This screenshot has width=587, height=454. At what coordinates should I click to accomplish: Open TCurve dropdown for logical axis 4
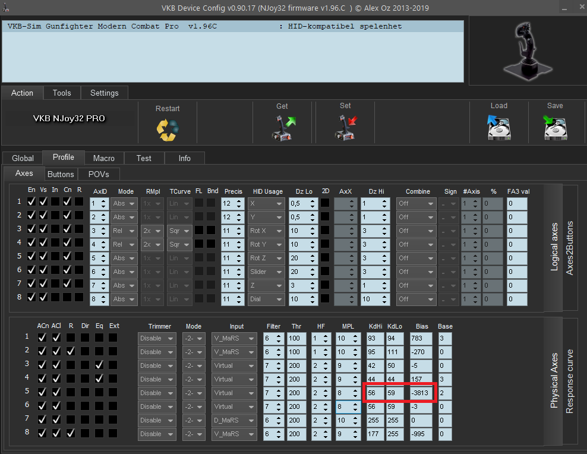tap(179, 244)
